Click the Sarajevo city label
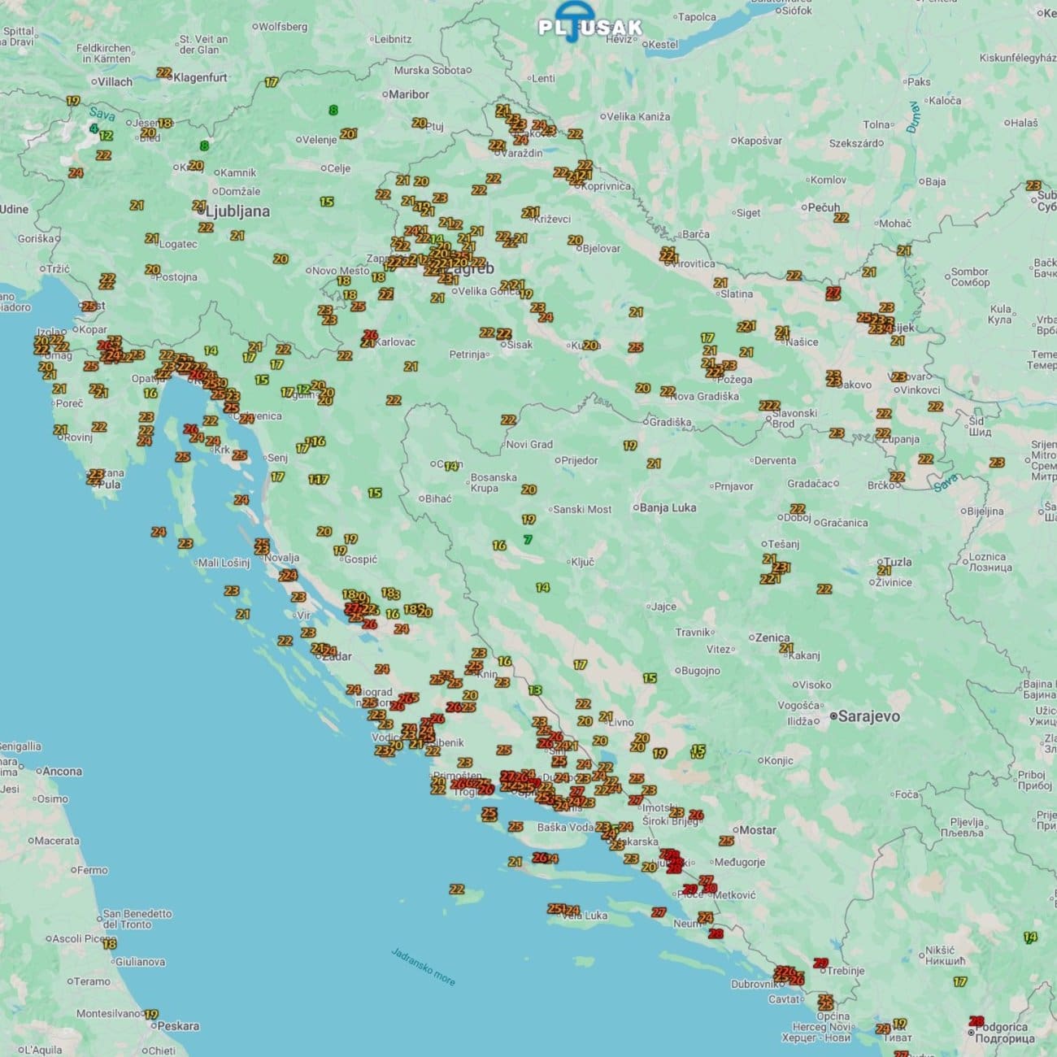 pos(868,716)
